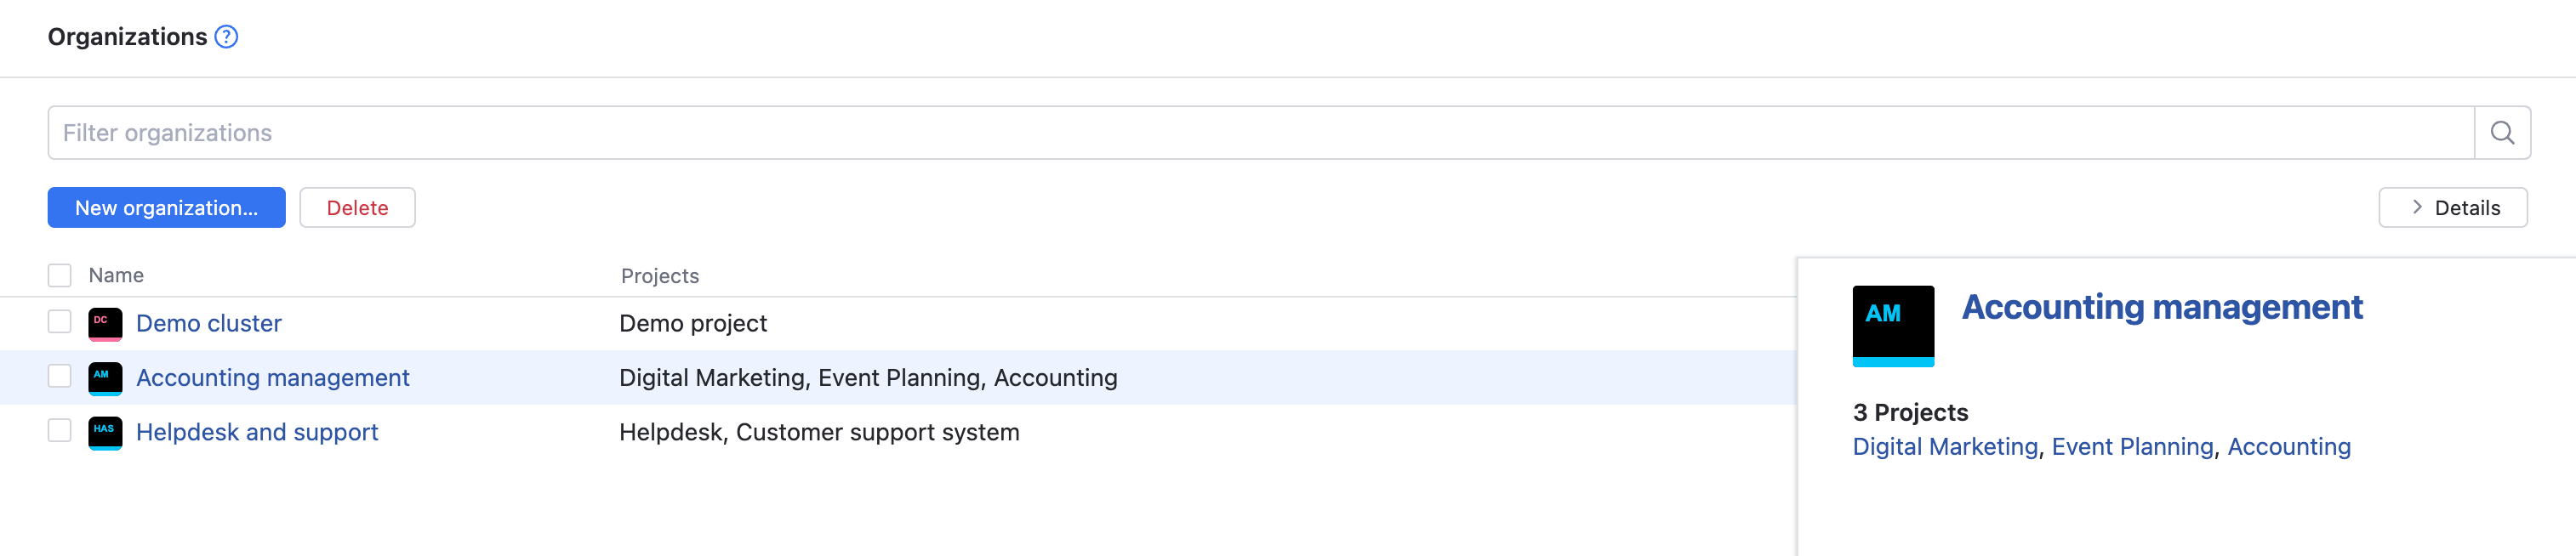The height and width of the screenshot is (556, 2576).
Task: Click the Organizations help question mark icon
Action: pyautogui.click(x=227, y=37)
